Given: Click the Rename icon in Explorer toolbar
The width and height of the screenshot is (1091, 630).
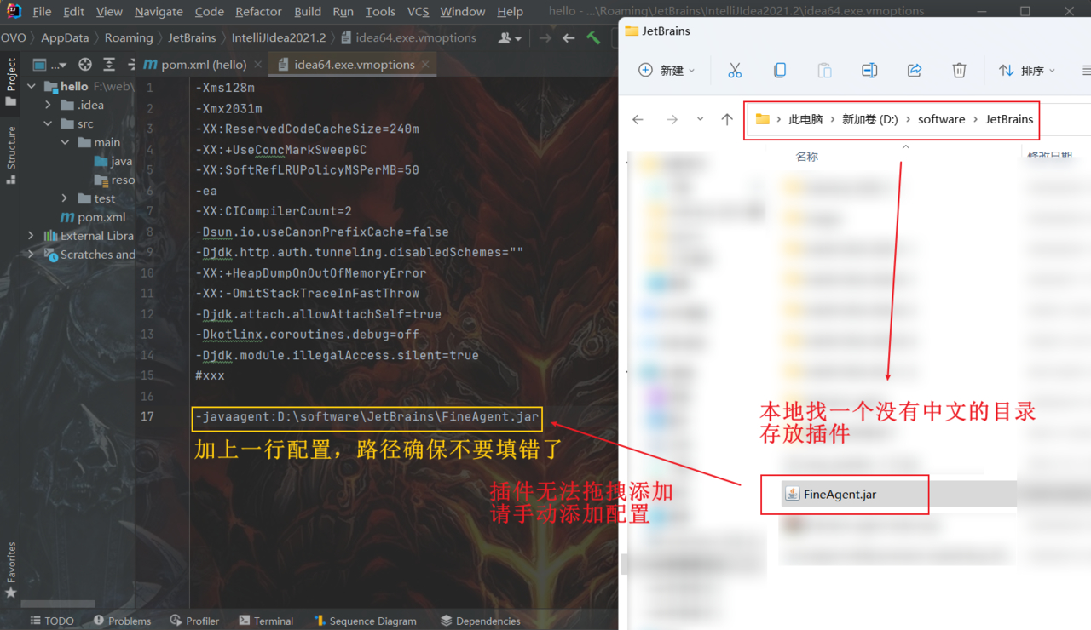Looking at the screenshot, I should click(869, 71).
